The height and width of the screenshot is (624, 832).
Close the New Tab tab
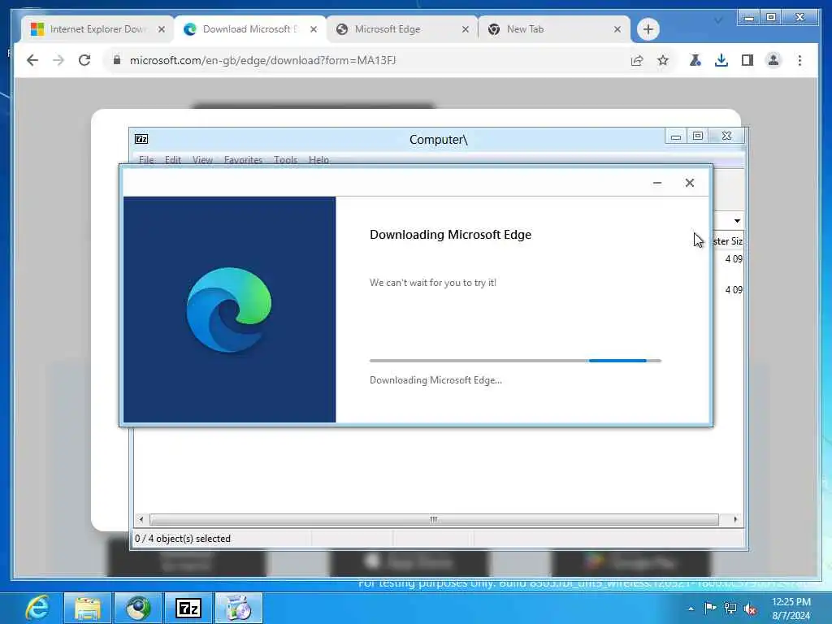pos(617,29)
